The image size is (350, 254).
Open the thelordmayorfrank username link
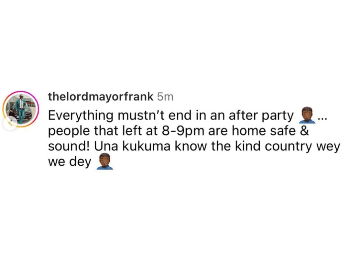point(101,97)
